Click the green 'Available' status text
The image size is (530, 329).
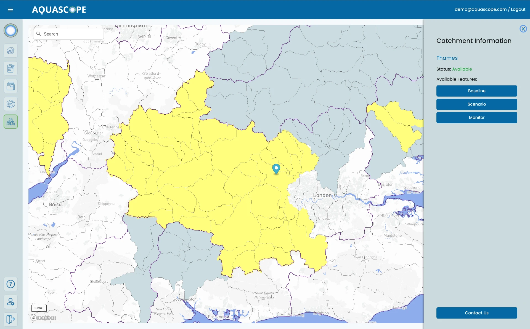462,69
